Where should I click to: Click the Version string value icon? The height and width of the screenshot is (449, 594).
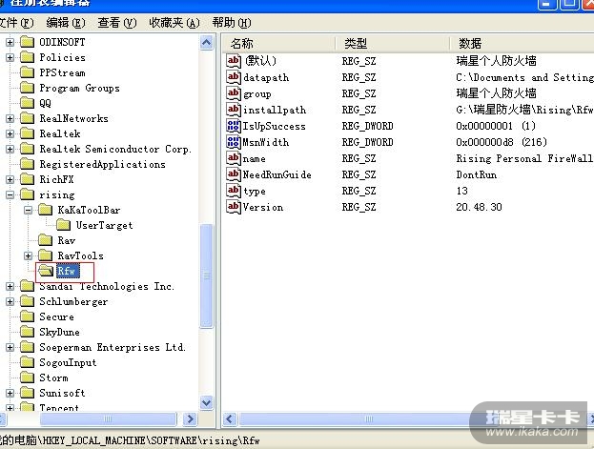pos(234,207)
